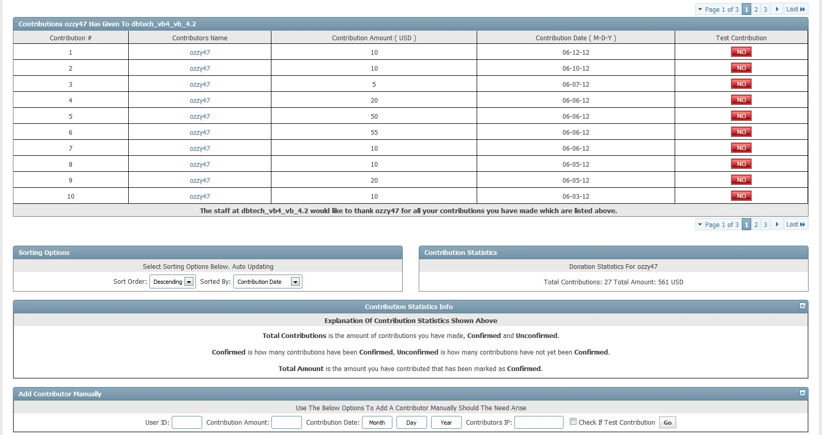Viewport: 822px width, 435px height.
Task: Open ozzy47 profile link in row 8
Action: [200, 165]
